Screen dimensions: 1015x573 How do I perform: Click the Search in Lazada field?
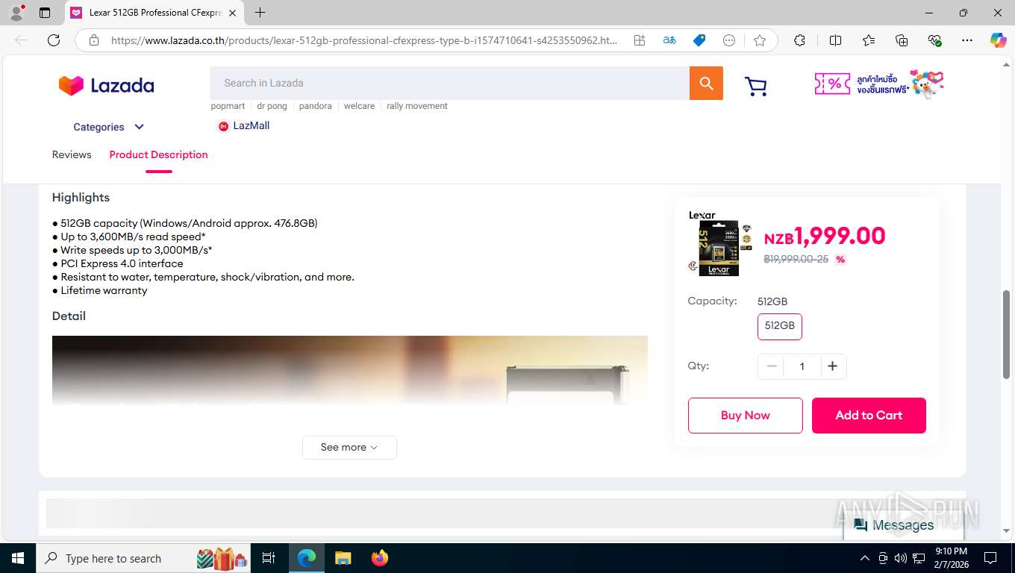pyautogui.click(x=449, y=83)
